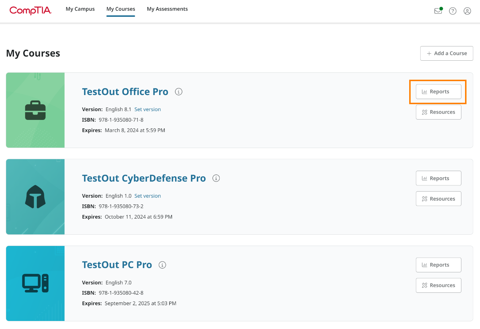Open Resources for TestOut Office Pro
This screenshot has width=480, height=329.
438,112
